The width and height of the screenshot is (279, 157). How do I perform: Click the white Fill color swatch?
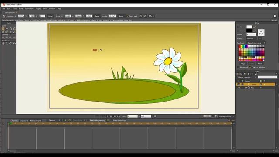pyautogui.click(x=249, y=27)
